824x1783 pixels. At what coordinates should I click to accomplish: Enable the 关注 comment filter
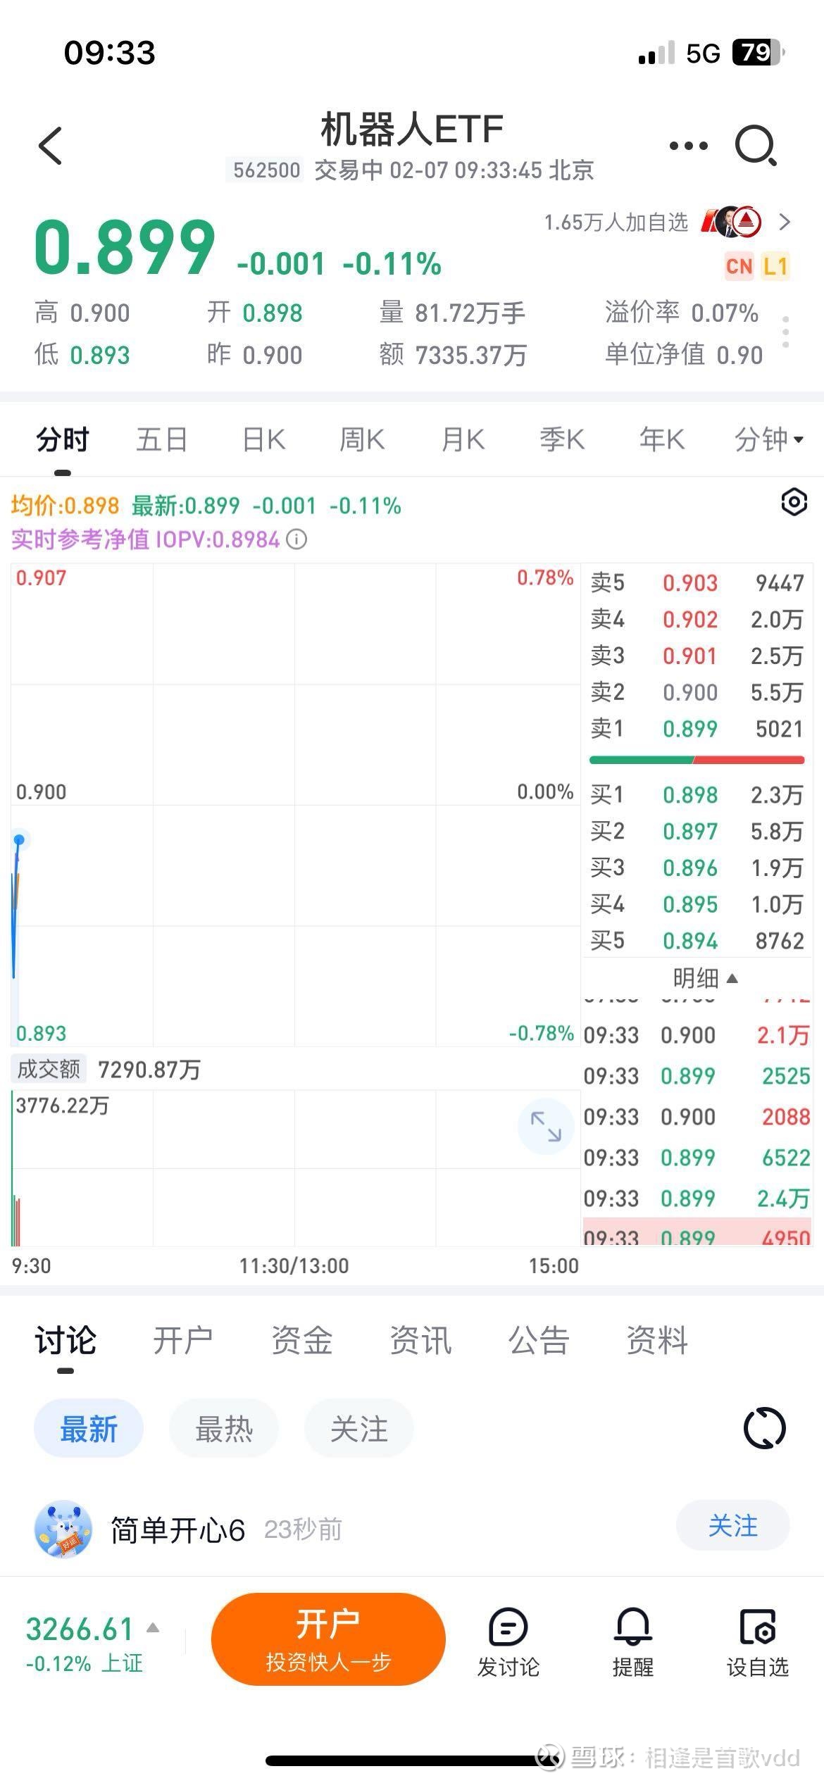[x=358, y=1427]
